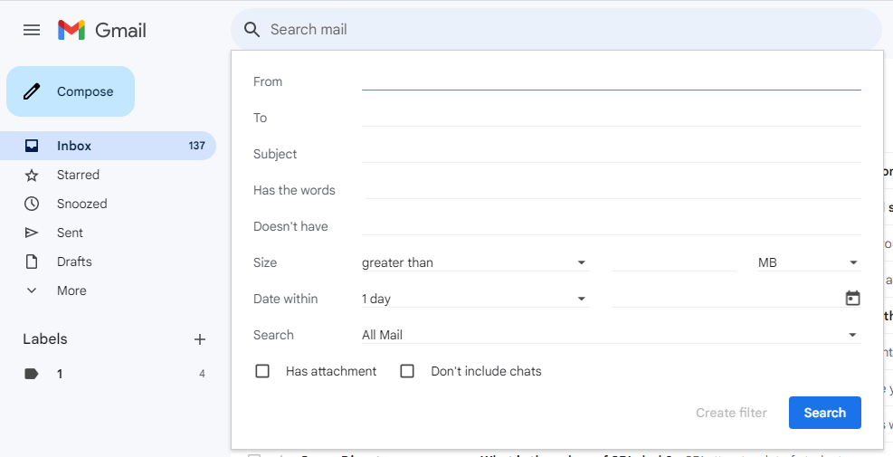Viewport: 893px width, 457px height.
Task: Open the MB size unit dropdown
Action: (808, 262)
